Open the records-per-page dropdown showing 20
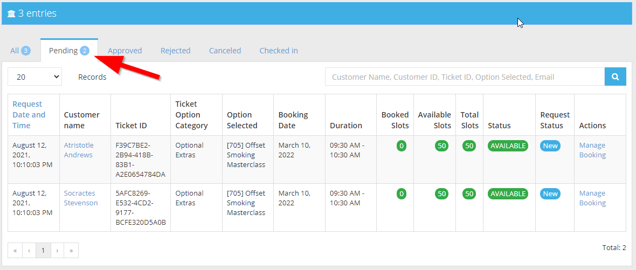The width and height of the screenshot is (636, 270). click(35, 77)
